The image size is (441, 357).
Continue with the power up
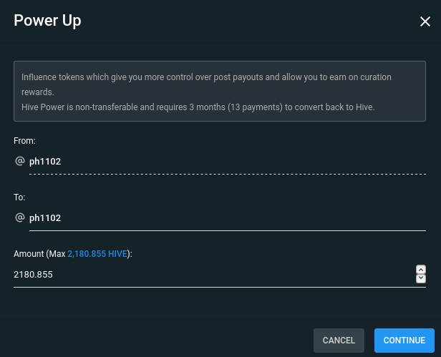[404, 340]
